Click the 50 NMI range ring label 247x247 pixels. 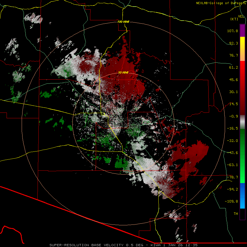(x=123, y=72)
